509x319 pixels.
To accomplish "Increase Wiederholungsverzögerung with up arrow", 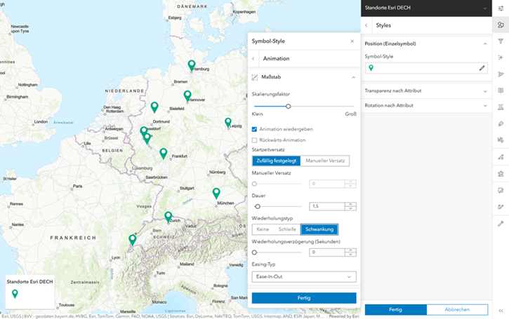I will [350, 250].
